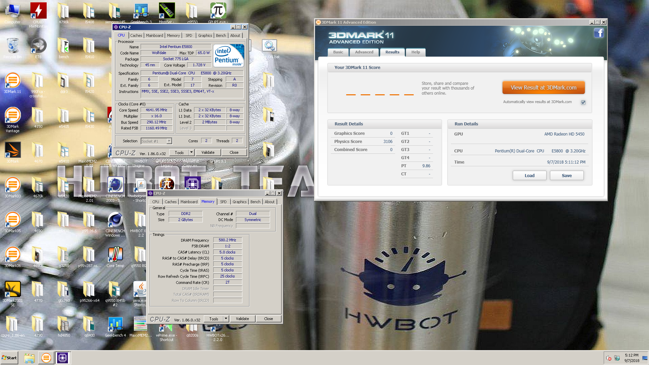Open the Basic tab in 3DMark 11
The image size is (649, 365).
coord(338,52)
